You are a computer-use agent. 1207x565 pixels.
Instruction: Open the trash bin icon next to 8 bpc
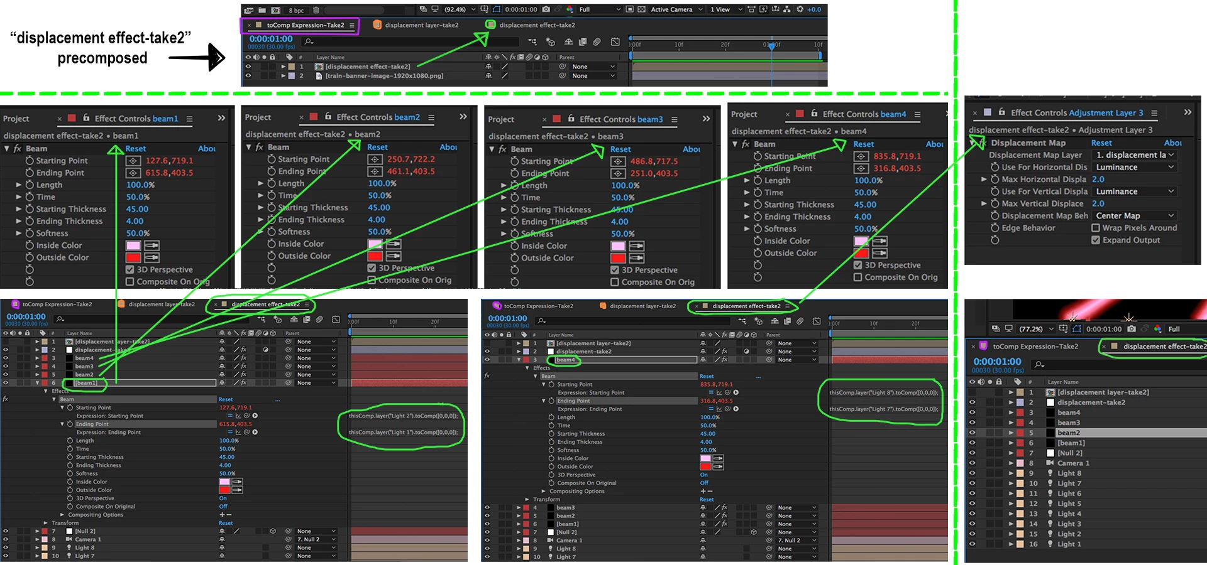(x=316, y=10)
